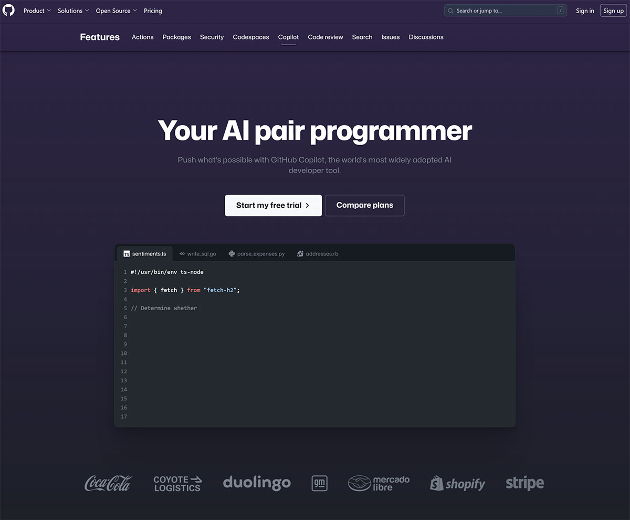Click the Go icon on write_sql.go tab

(x=182, y=254)
